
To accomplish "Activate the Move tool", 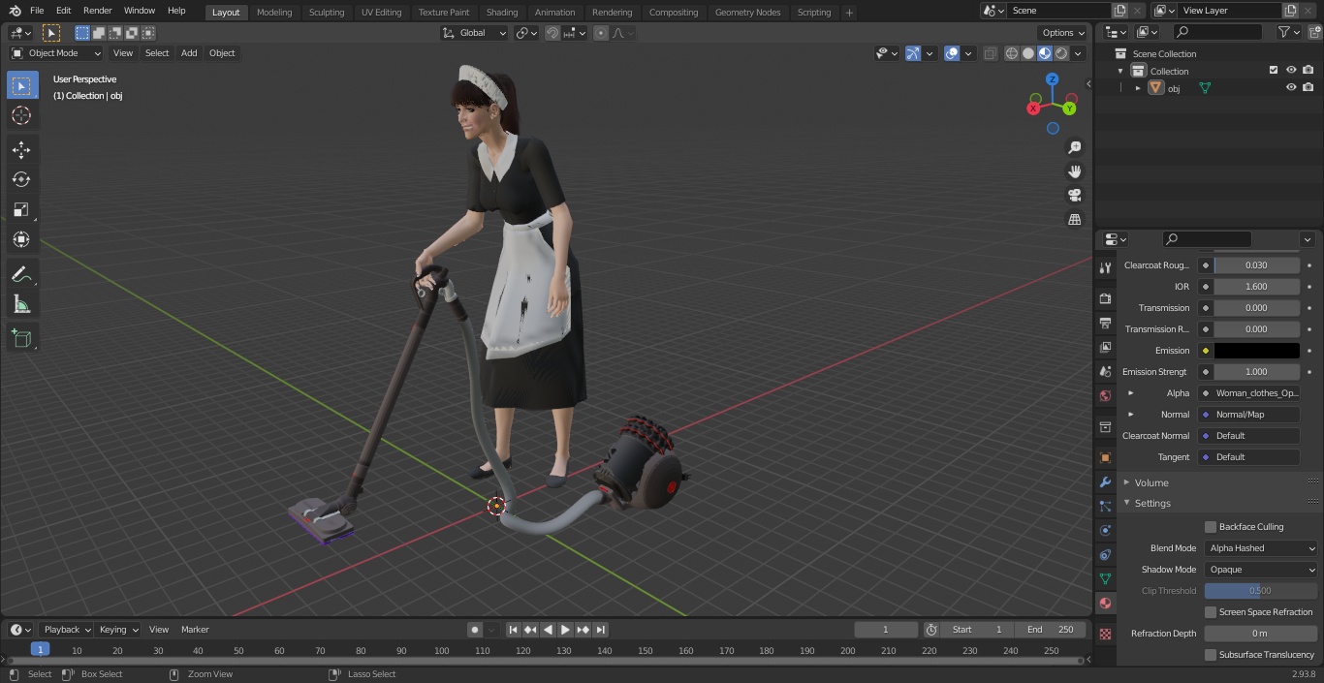I will [21, 149].
